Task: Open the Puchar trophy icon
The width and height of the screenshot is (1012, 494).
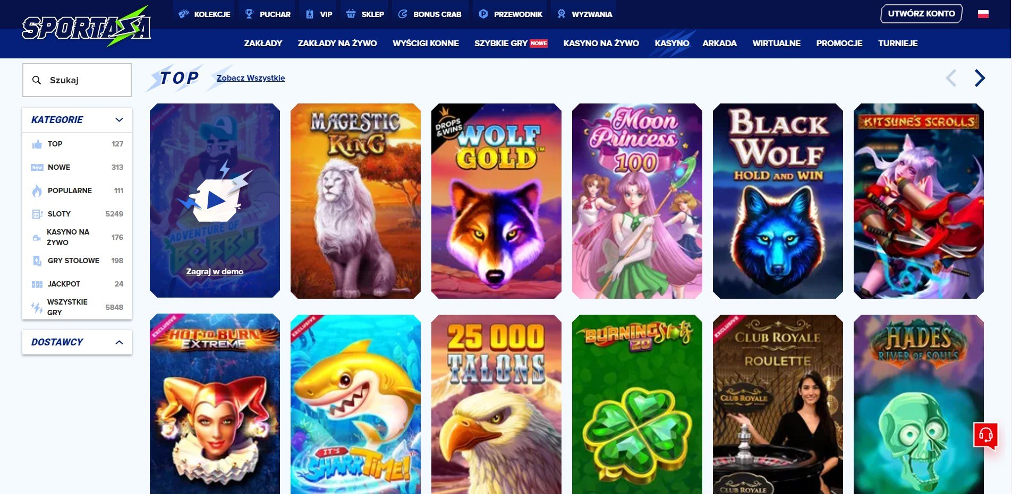Action: point(249,14)
